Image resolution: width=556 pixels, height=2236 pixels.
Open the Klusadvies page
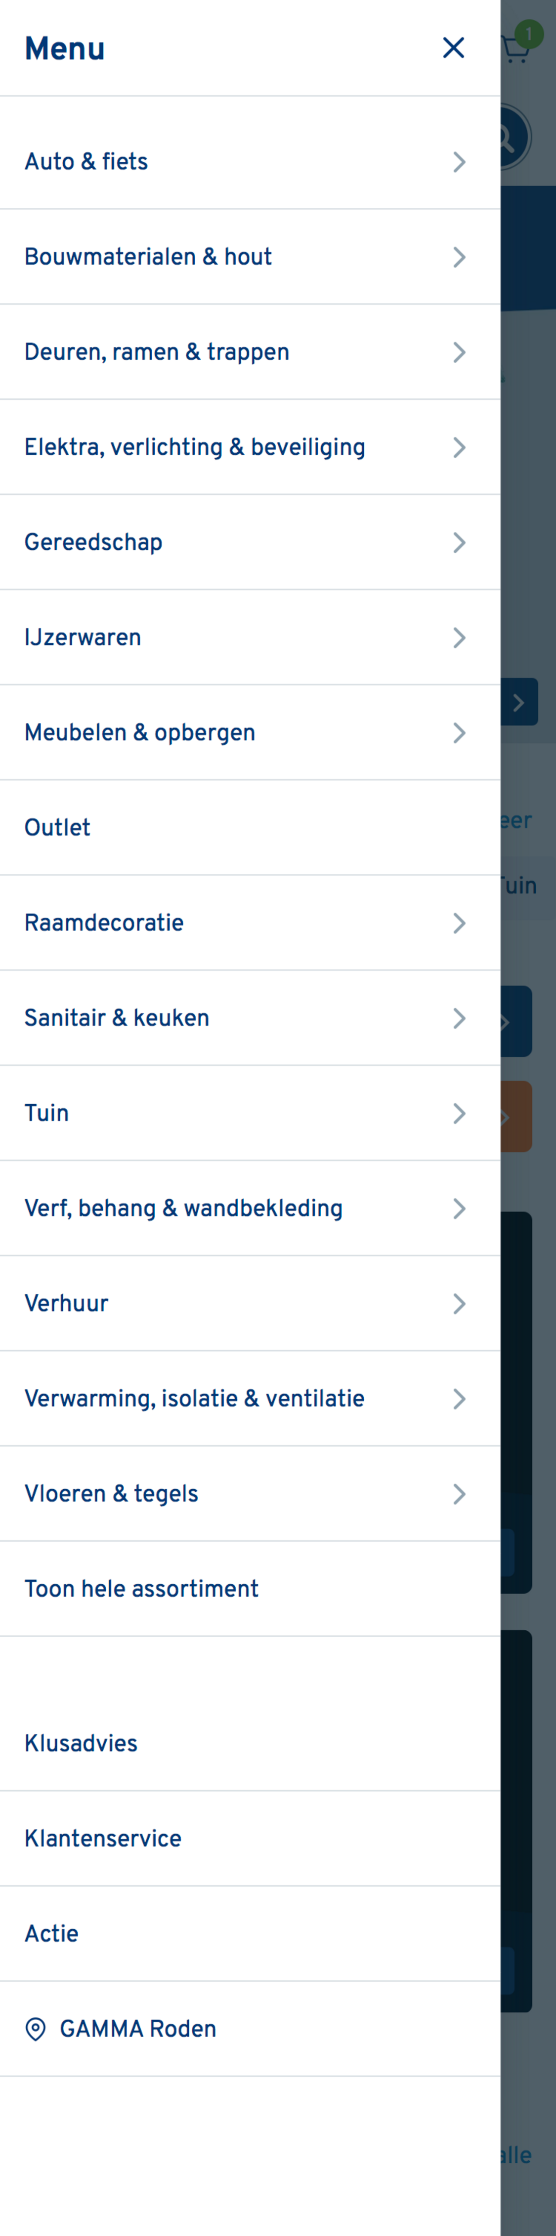click(x=81, y=1743)
